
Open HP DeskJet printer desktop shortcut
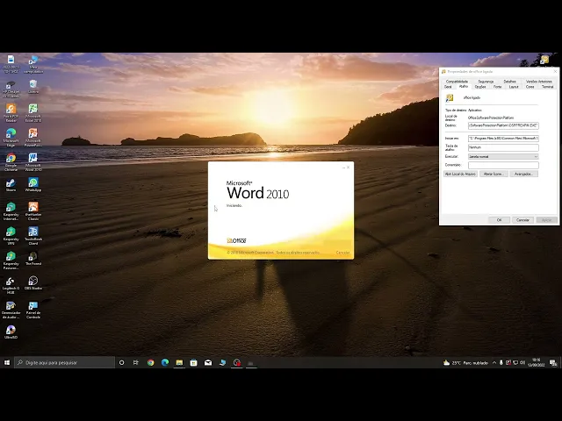coord(11,89)
